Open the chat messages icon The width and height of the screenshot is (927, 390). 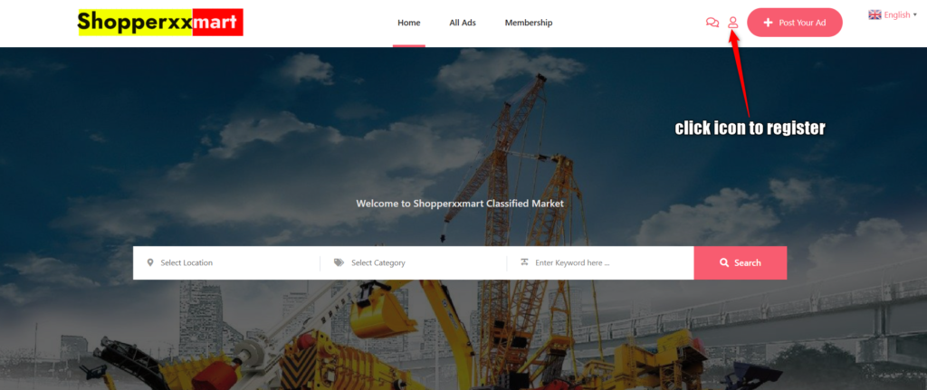click(712, 23)
